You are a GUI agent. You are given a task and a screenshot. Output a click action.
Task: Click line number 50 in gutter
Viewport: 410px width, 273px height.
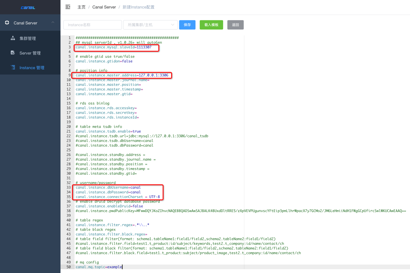coord(69,267)
